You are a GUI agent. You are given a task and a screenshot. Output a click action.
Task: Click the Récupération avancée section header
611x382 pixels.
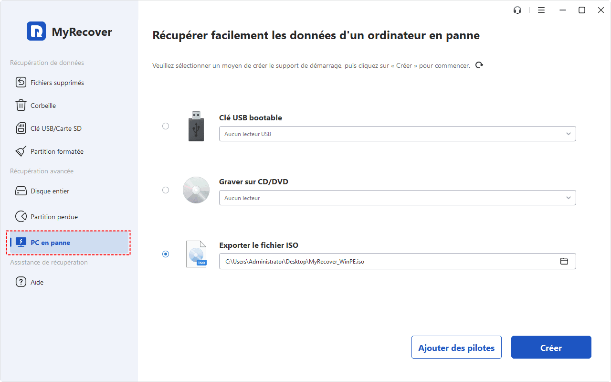click(42, 171)
